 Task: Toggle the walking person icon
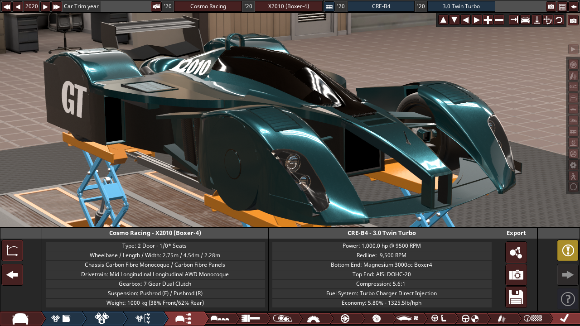(573, 176)
